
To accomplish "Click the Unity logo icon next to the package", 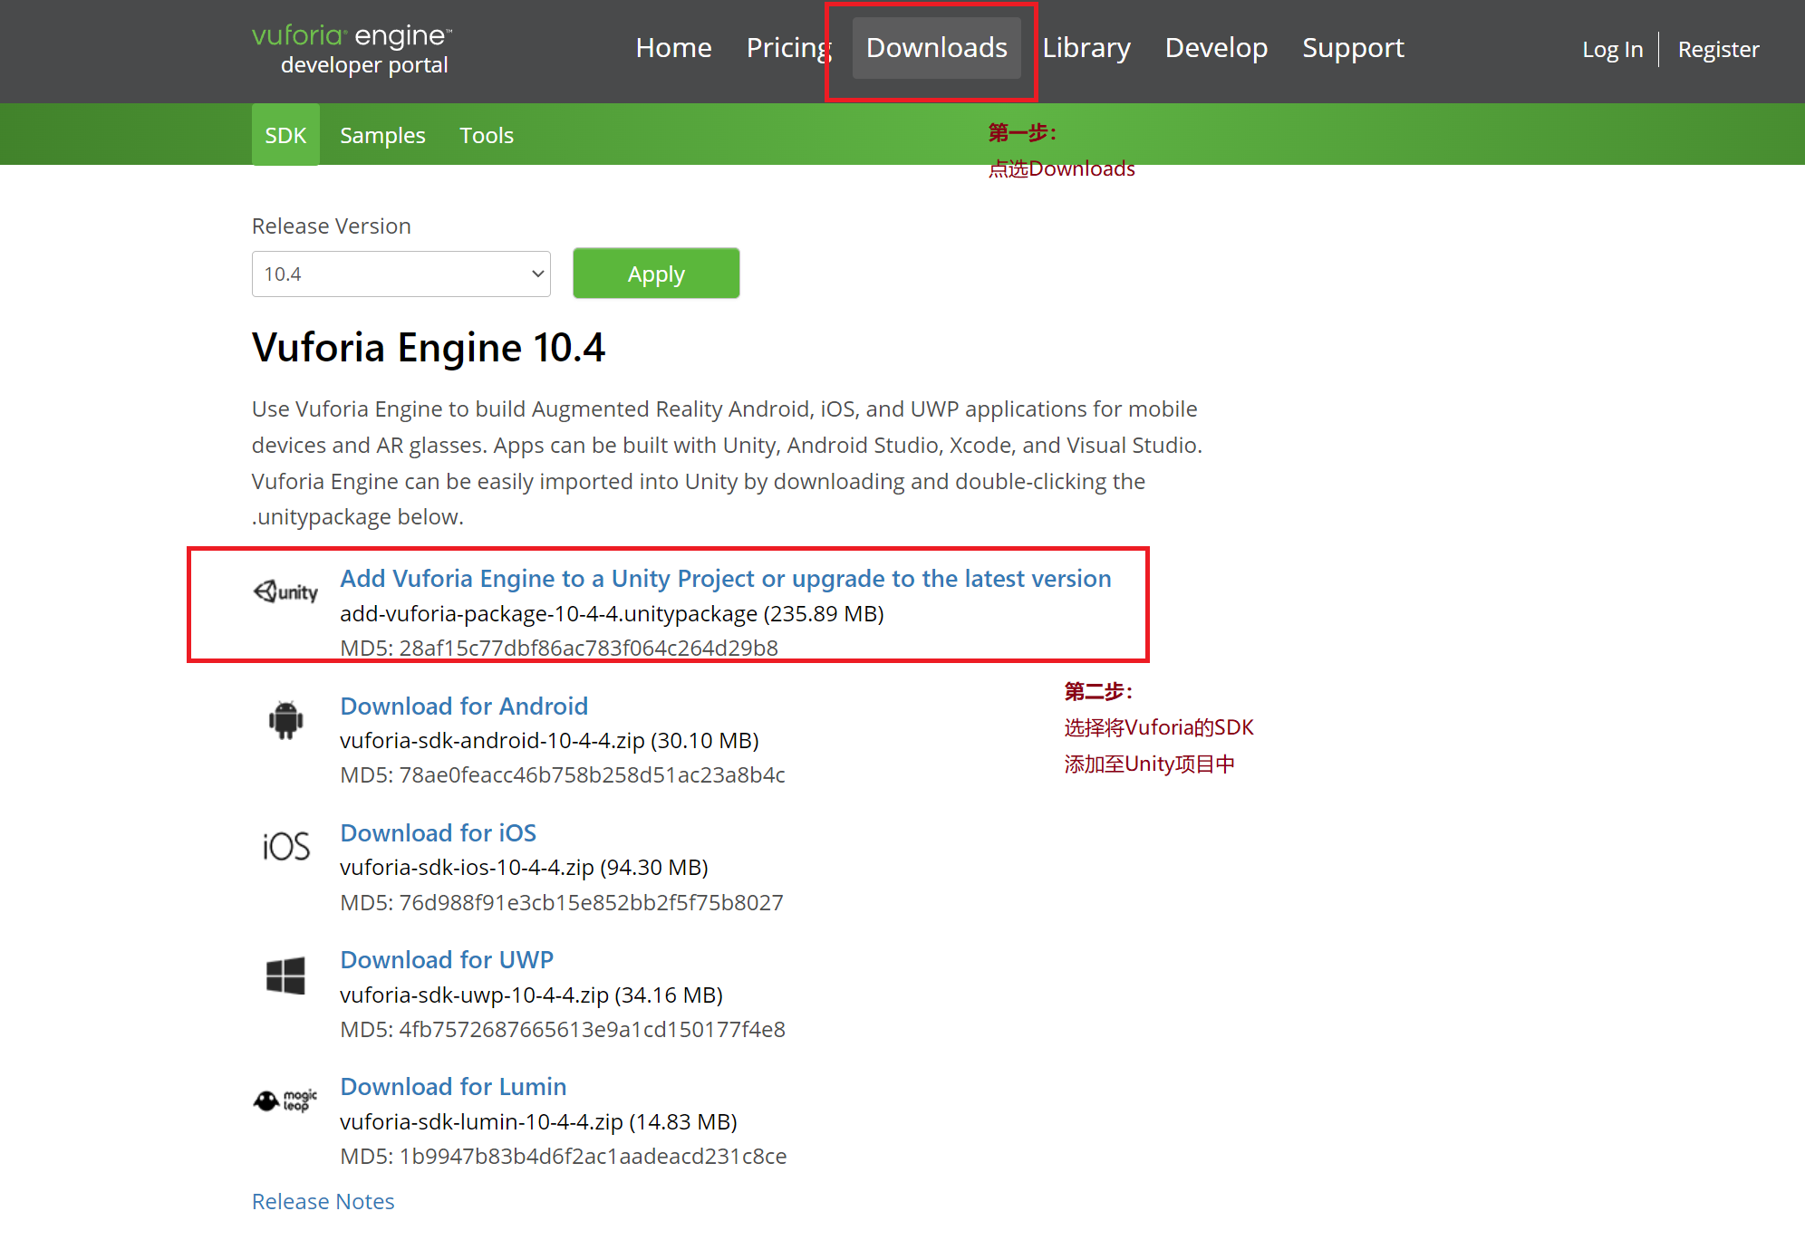I will click(x=285, y=591).
